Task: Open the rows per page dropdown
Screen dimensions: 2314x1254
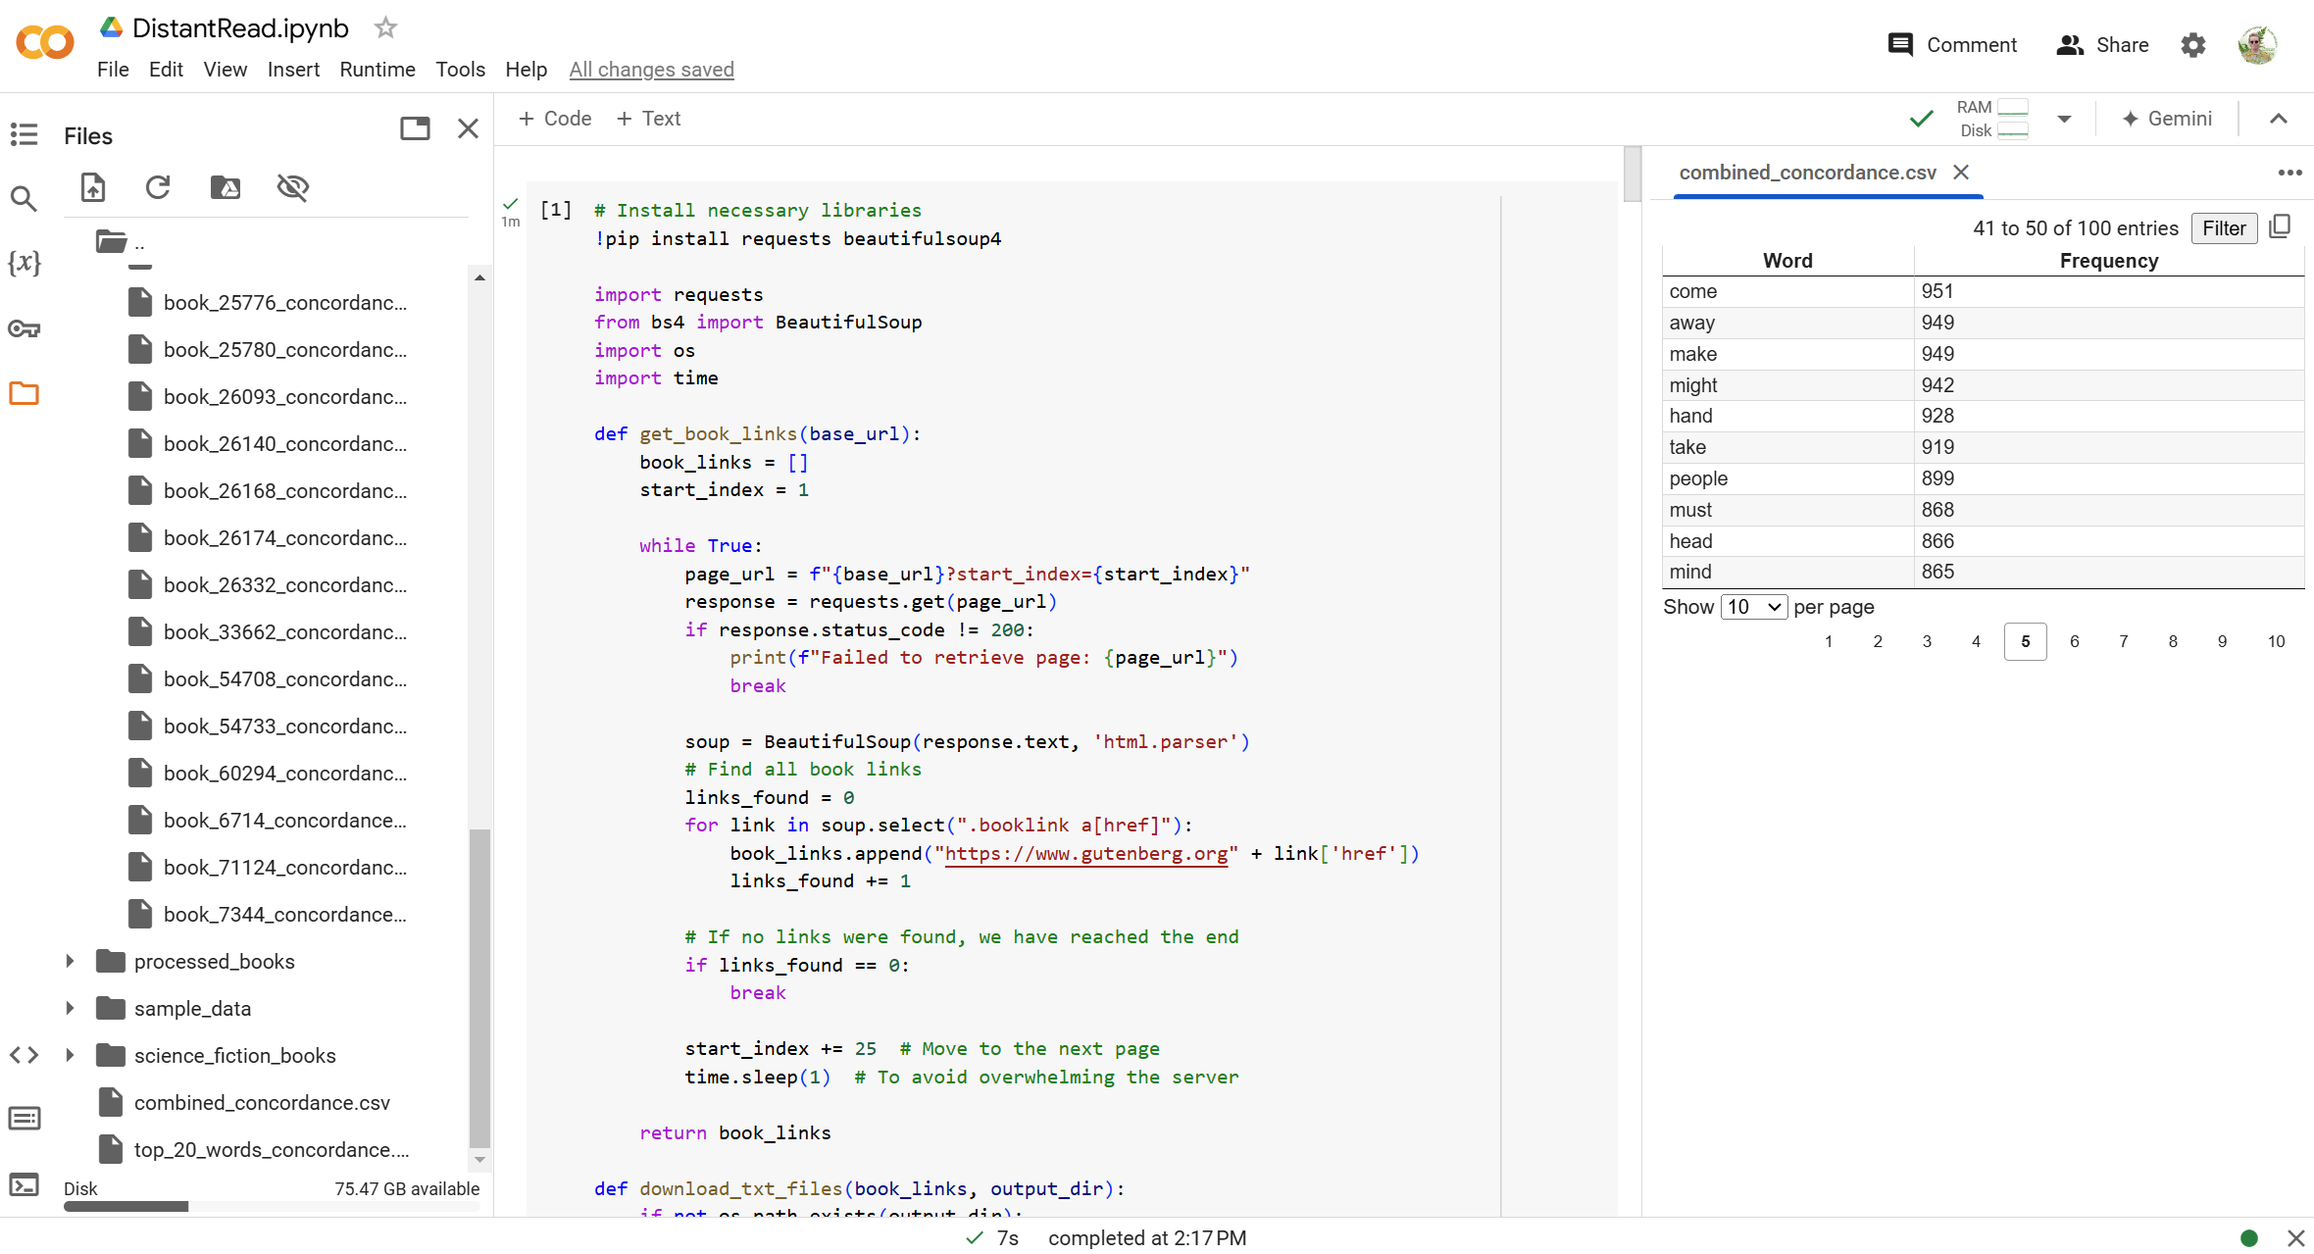Action: tap(1754, 607)
